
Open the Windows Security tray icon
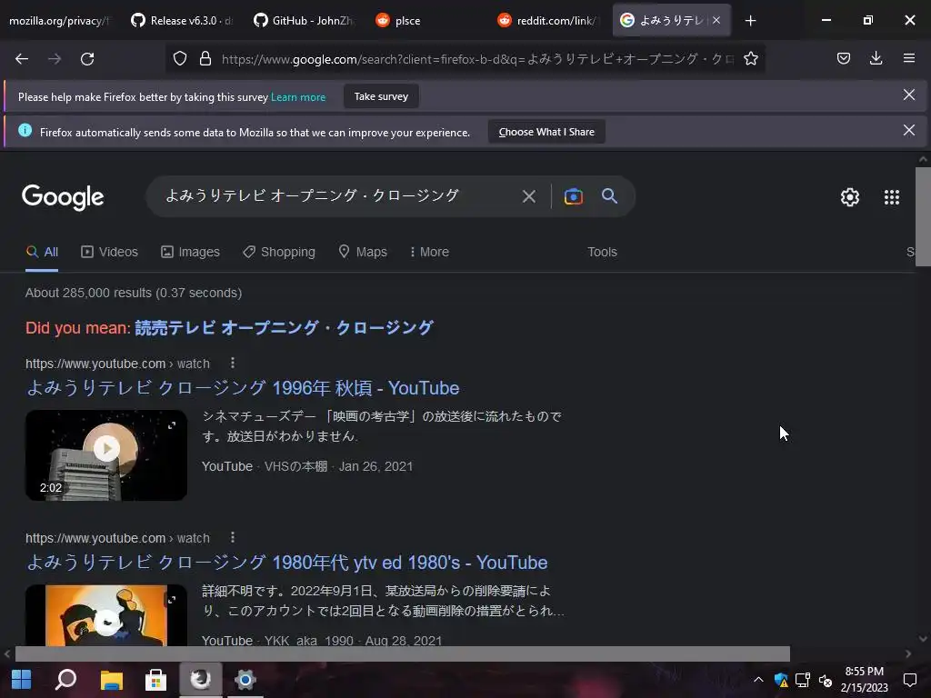[x=781, y=680]
